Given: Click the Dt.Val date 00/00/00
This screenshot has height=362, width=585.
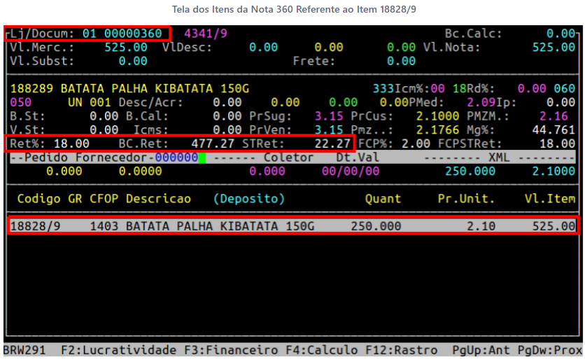Looking at the screenshot, I should (x=358, y=171).
